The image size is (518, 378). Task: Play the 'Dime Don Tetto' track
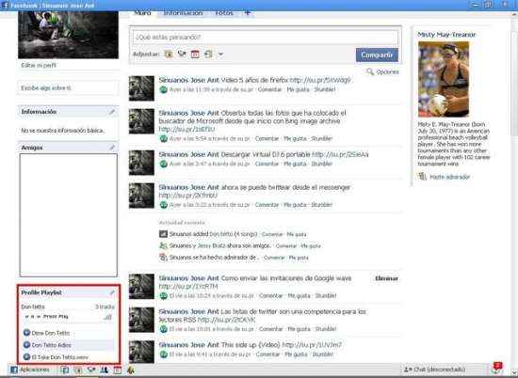point(47,333)
